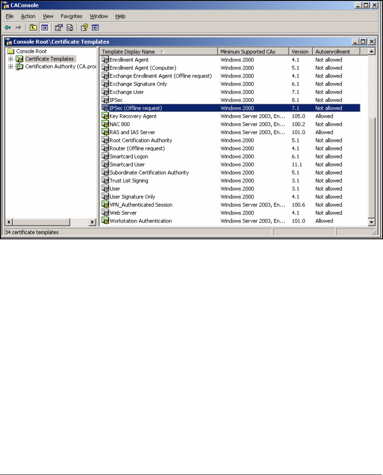Click the Key Recovery Agent template icon
This screenshot has height=475, width=383.
[x=105, y=116]
